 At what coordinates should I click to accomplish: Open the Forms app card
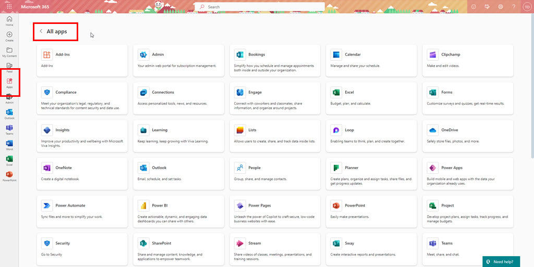tap(468, 98)
